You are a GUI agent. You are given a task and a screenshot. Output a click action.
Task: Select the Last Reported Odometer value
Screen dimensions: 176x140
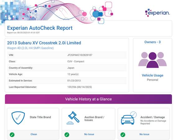click(x=80, y=87)
